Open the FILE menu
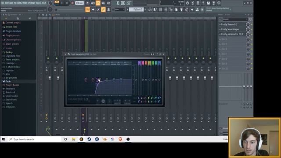The width and height of the screenshot is (281, 158). [x=3, y=3]
